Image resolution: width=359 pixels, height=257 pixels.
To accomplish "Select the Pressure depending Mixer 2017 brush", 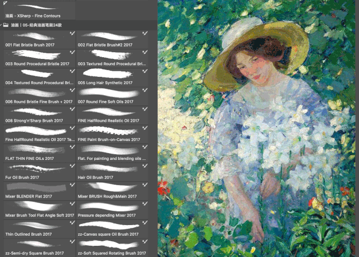I will (112, 210).
